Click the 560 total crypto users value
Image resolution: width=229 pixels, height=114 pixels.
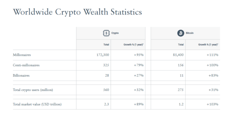[106, 90]
